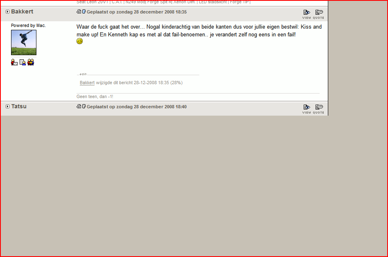Click the blue note icon in Tatsu's post header
Image resolution: width=388 pixels, height=257 pixels.
tap(84, 106)
